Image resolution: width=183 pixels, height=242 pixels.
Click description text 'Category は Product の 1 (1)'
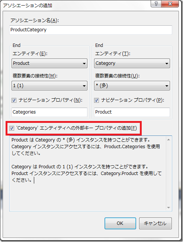point(42,167)
